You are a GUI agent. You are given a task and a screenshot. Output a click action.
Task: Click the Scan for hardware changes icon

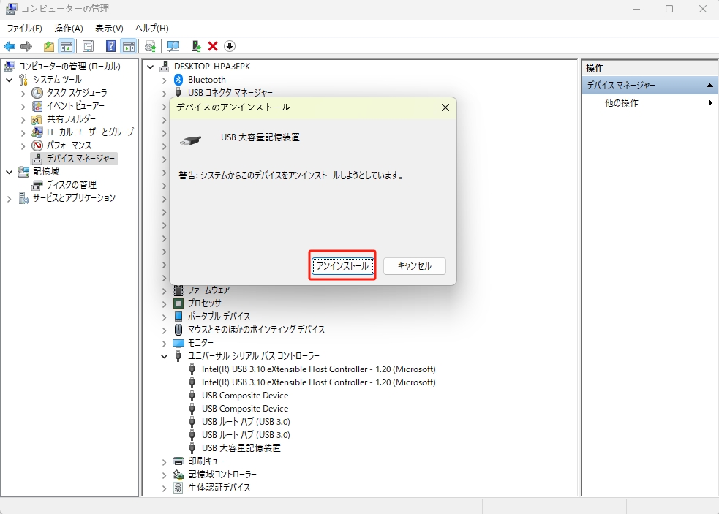click(x=173, y=46)
